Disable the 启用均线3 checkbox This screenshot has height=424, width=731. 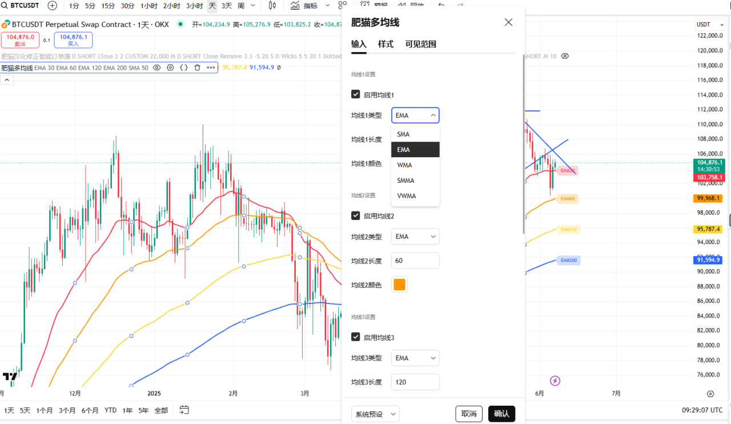click(x=355, y=337)
